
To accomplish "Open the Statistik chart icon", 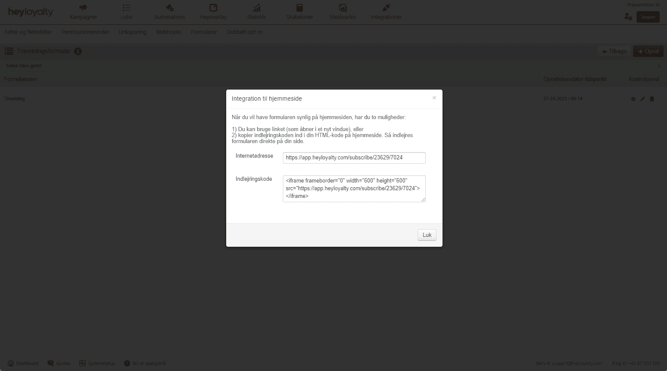I will (256, 8).
